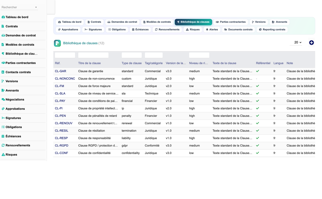Click the Risques sidebar warning icon
Viewport: 322px width, 199px height.
(3, 155)
